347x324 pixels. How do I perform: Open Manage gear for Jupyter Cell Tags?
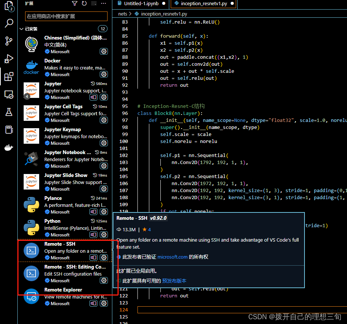pos(104,120)
